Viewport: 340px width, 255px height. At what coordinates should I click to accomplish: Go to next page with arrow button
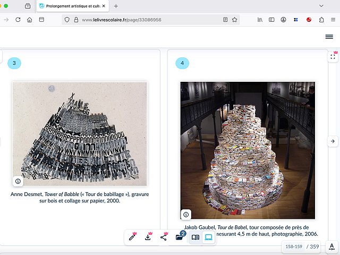333,141
